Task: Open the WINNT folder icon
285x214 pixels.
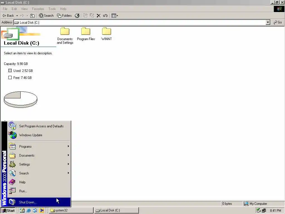Action: (x=107, y=31)
